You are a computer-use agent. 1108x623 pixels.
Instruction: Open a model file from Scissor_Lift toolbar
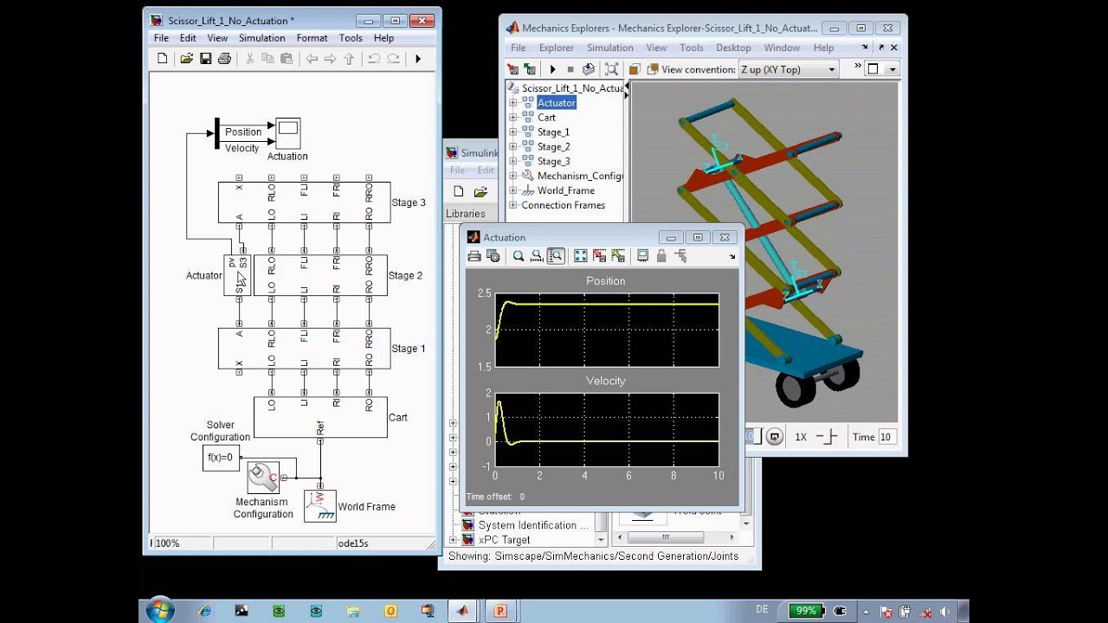185,59
